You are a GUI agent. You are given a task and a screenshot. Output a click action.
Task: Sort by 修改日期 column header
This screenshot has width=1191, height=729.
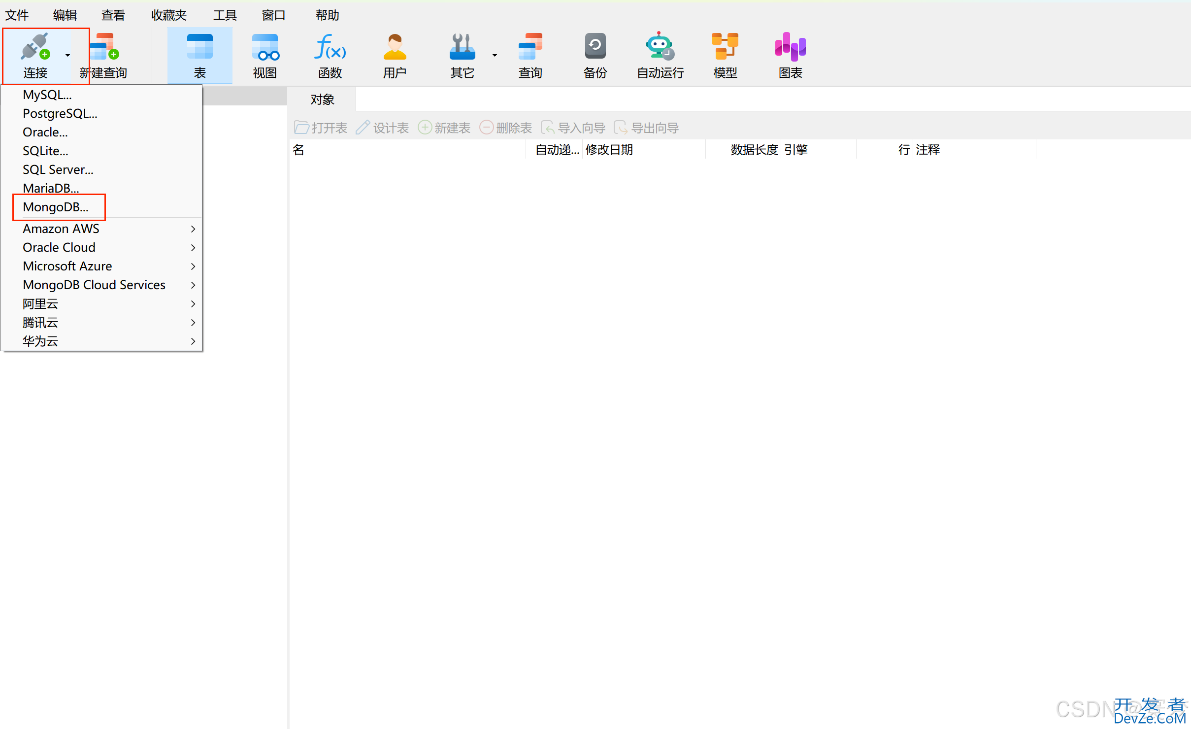(644, 150)
